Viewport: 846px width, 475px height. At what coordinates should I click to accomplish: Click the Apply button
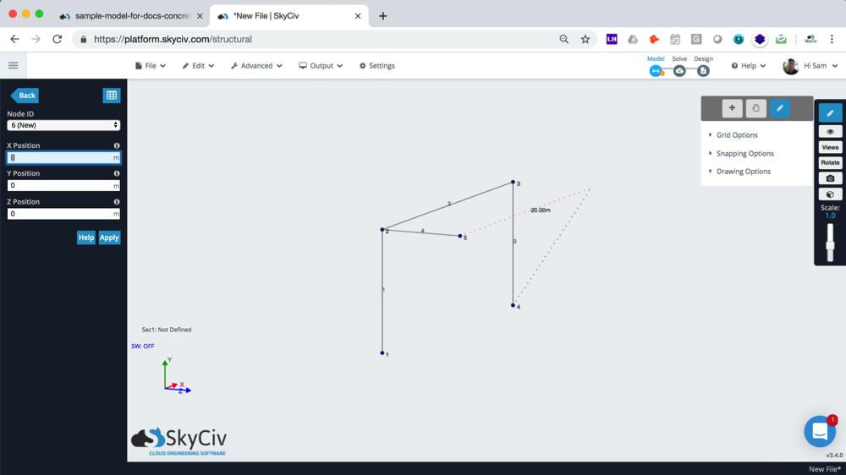109,237
